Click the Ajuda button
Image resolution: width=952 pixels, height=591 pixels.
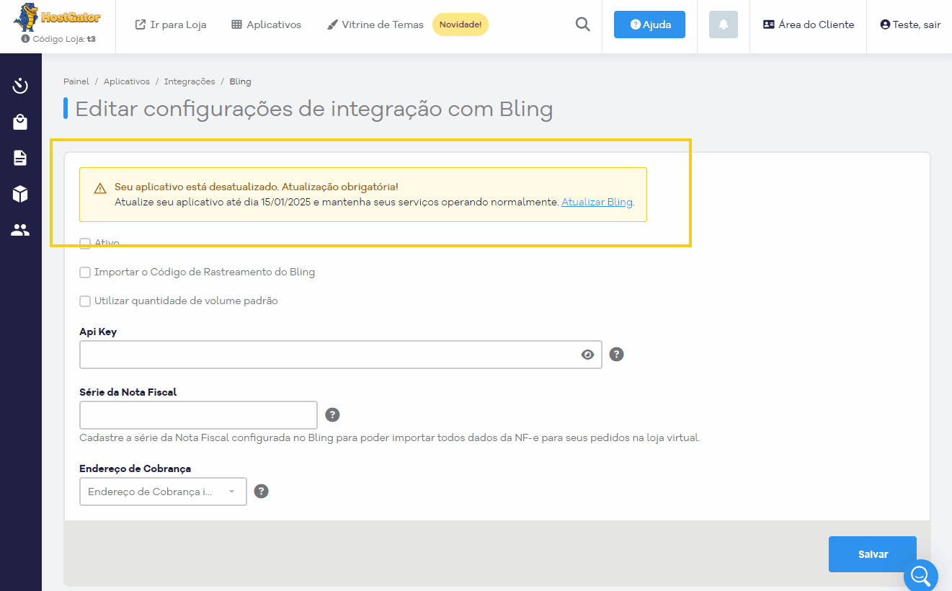(649, 25)
